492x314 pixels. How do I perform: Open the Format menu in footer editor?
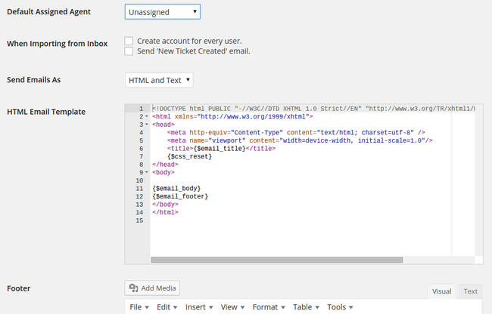pyautogui.click(x=269, y=307)
